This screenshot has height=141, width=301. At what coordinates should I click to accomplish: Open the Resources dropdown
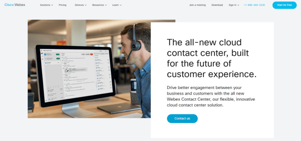(x=99, y=5)
